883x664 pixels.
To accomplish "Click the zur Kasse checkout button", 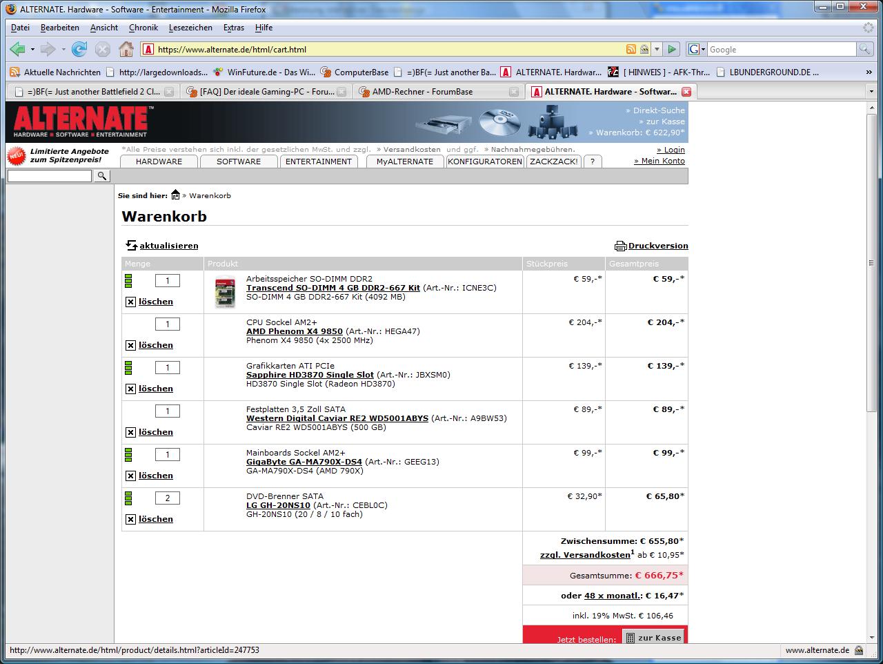I will (x=653, y=638).
